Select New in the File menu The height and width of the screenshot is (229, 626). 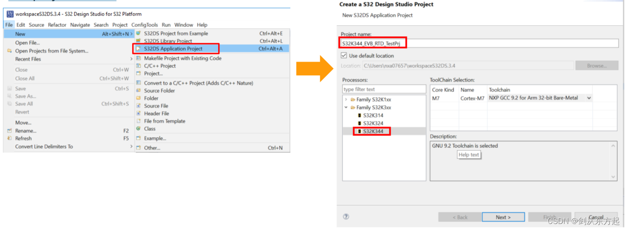[x=69, y=34]
